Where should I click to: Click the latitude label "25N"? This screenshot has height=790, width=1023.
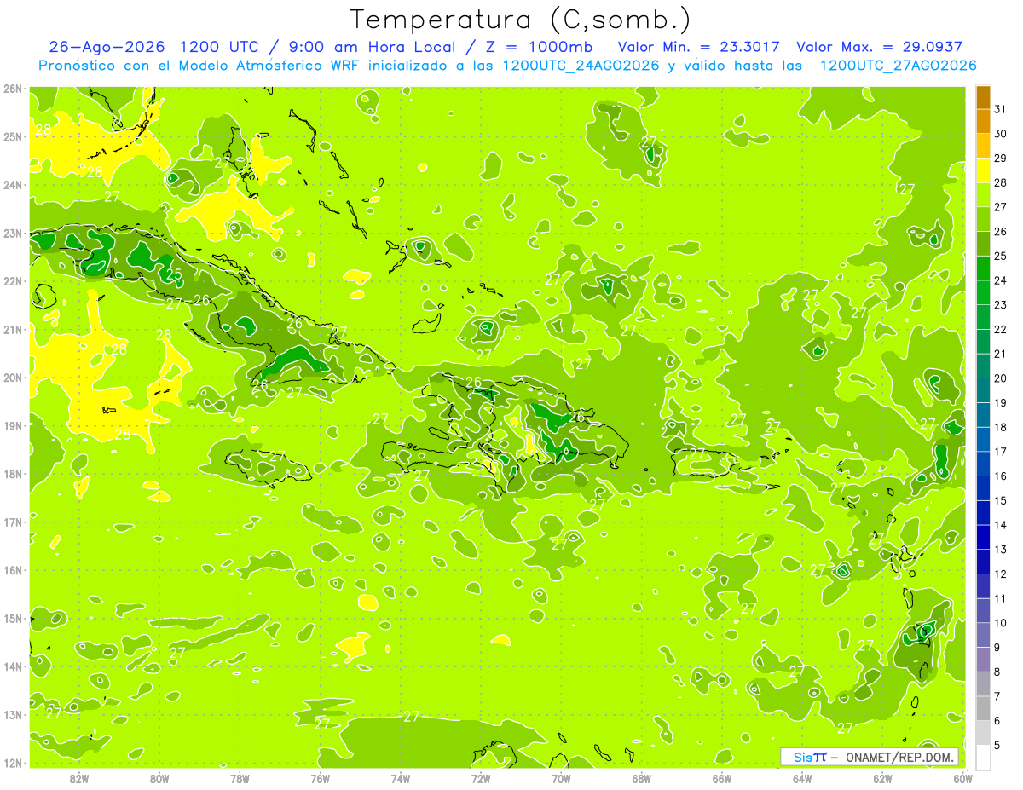(x=12, y=136)
